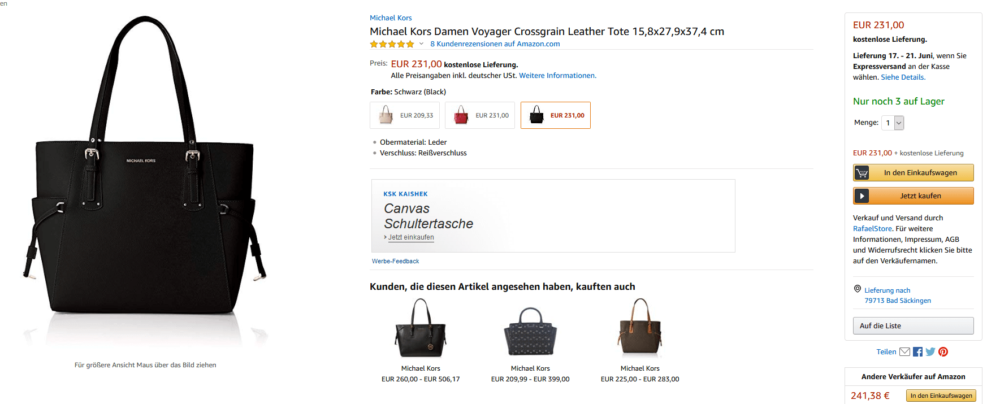Share product via email envelope icon
987x404 pixels.
click(x=904, y=352)
